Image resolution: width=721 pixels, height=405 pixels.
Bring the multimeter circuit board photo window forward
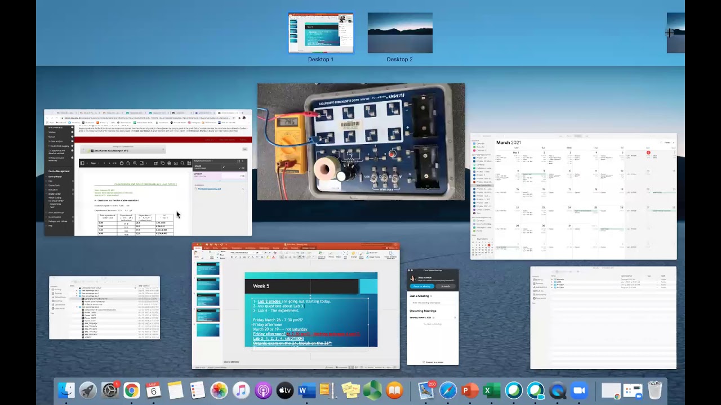pyautogui.click(x=361, y=142)
